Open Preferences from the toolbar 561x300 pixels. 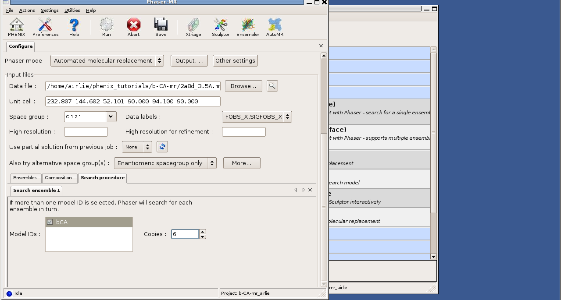pos(45,27)
